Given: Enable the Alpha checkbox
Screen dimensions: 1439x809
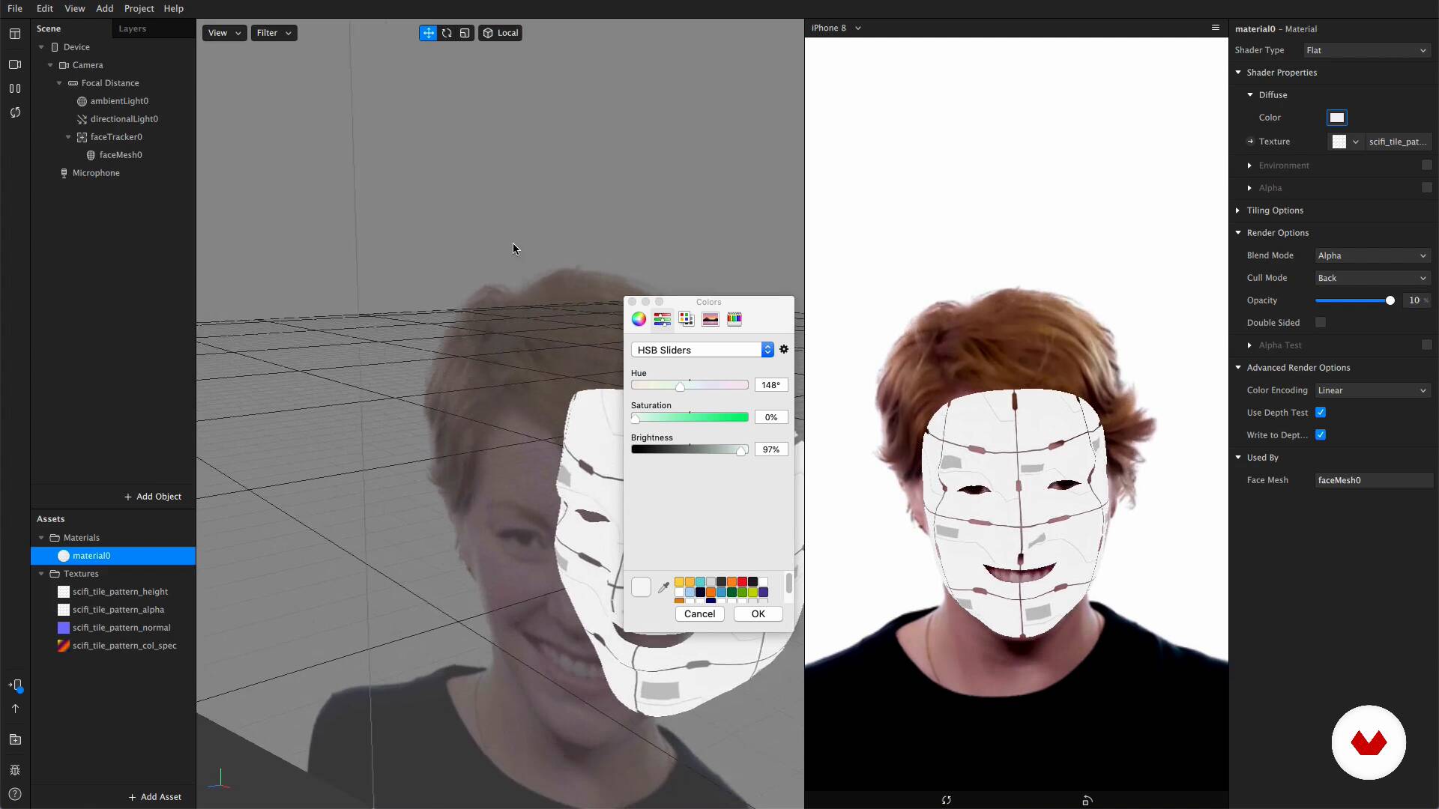Looking at the screenshot, I should [x=1426, y=187].
